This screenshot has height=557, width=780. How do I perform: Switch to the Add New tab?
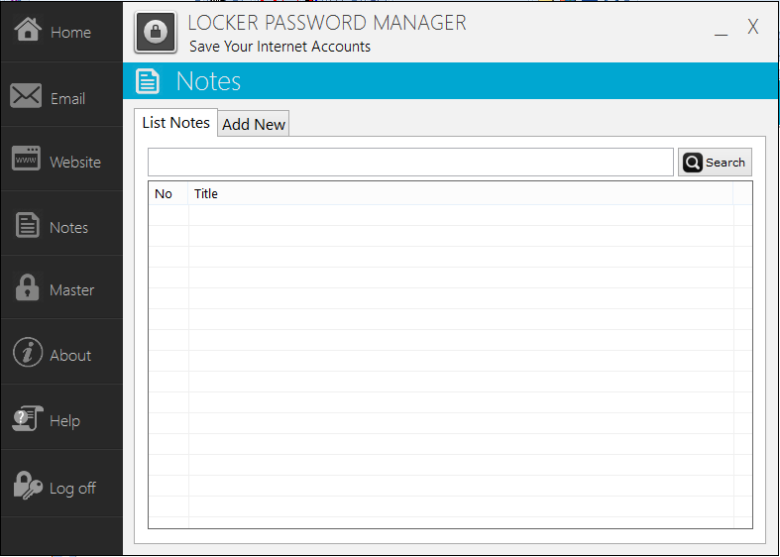coord(254,124)
